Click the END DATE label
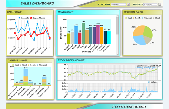The height and width of the screenshot is (109, 169). [138, 4]
